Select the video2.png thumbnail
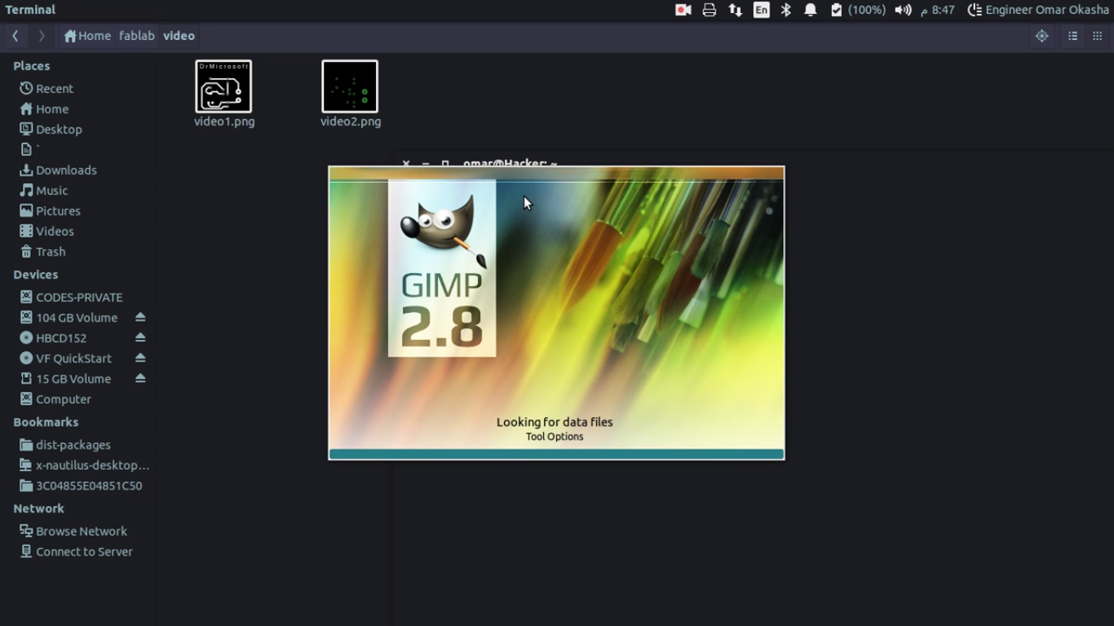1114x626 pixels. (x=350, y=86)
